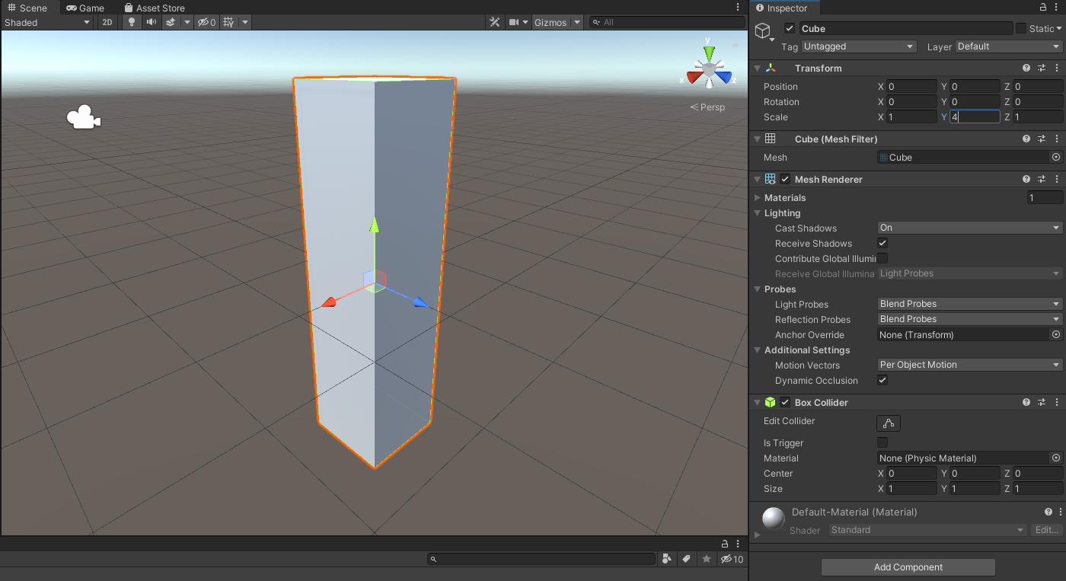This screenshot has height=581, width=1066.
Task: Toggle scene audio speaker icon
Action: [152, 22]
